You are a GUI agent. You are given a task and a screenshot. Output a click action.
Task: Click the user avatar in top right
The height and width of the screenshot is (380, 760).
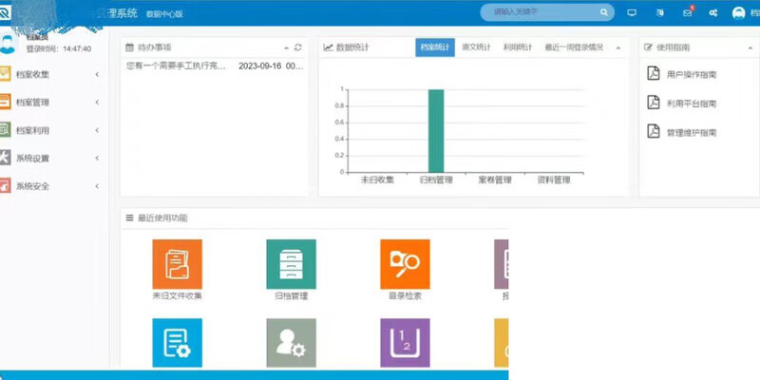[x=738, y=13]
